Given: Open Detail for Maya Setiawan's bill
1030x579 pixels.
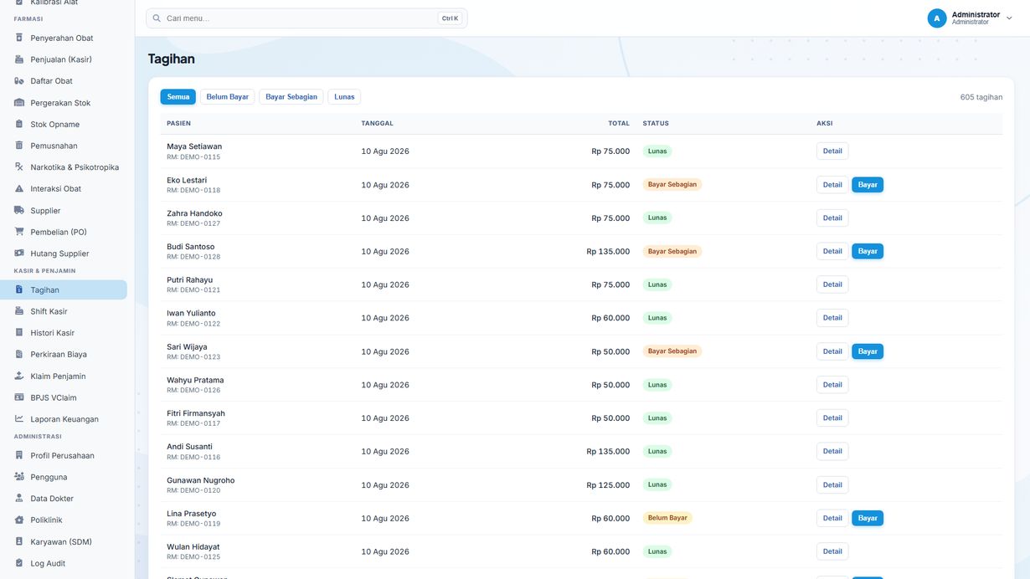Looking at the screenshot, I should 832,151.
